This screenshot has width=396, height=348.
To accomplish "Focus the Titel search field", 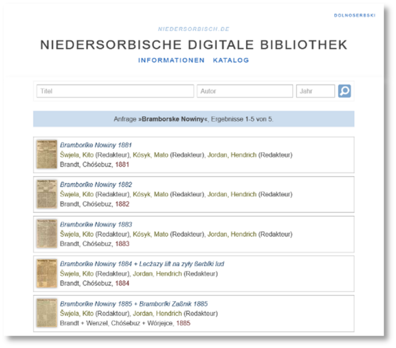I will (115, 91).
